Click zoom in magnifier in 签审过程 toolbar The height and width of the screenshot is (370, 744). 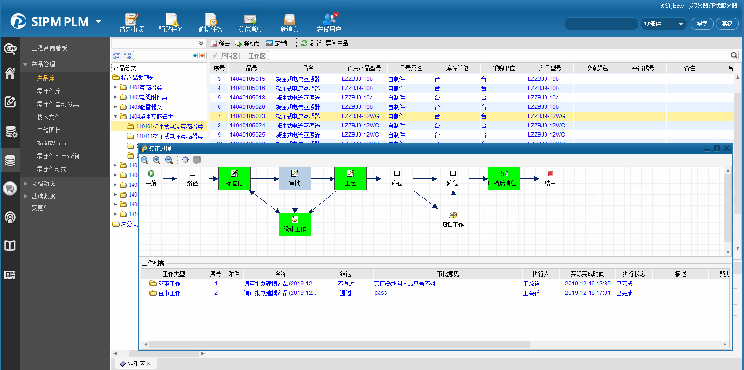point(157,160)
